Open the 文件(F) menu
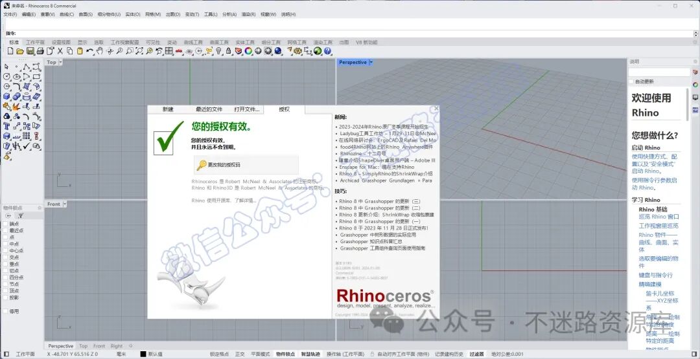700x359 pixels. [10, 14]
